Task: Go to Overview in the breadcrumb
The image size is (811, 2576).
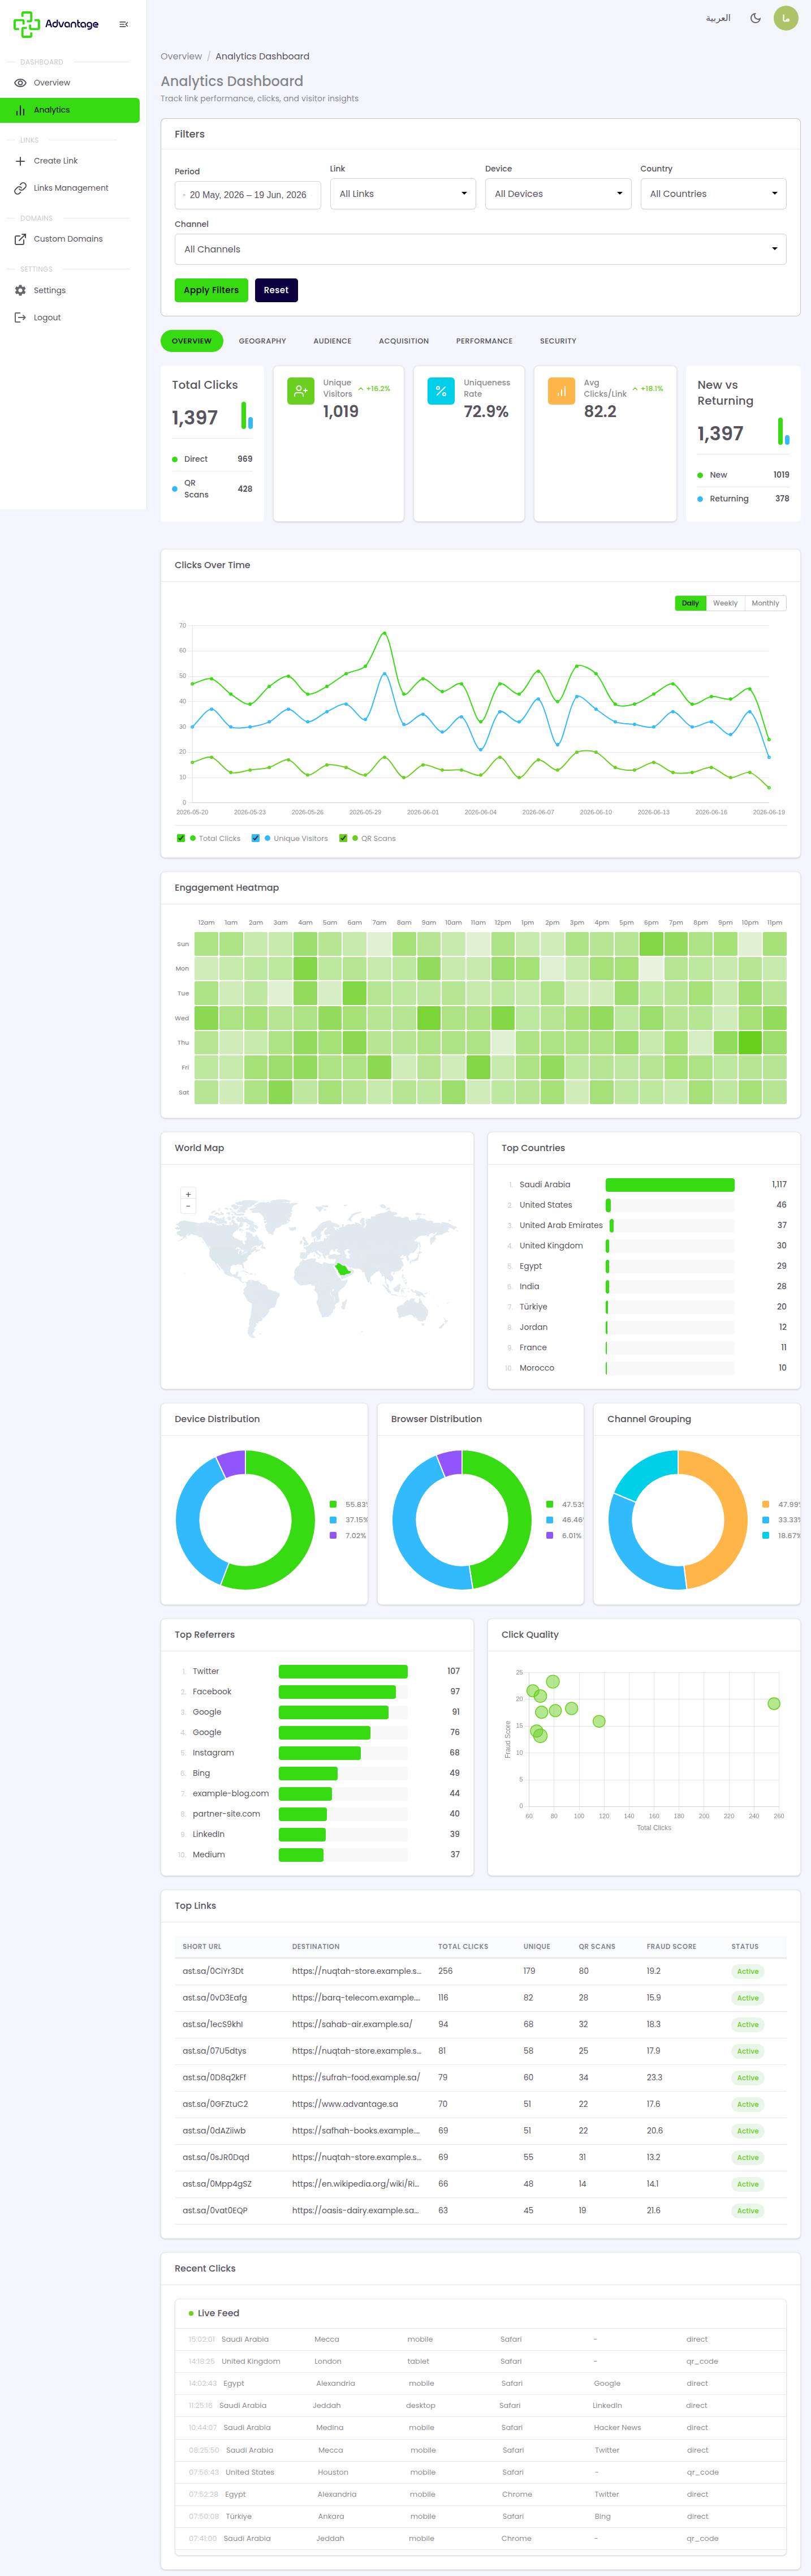Action: (181, 56)
